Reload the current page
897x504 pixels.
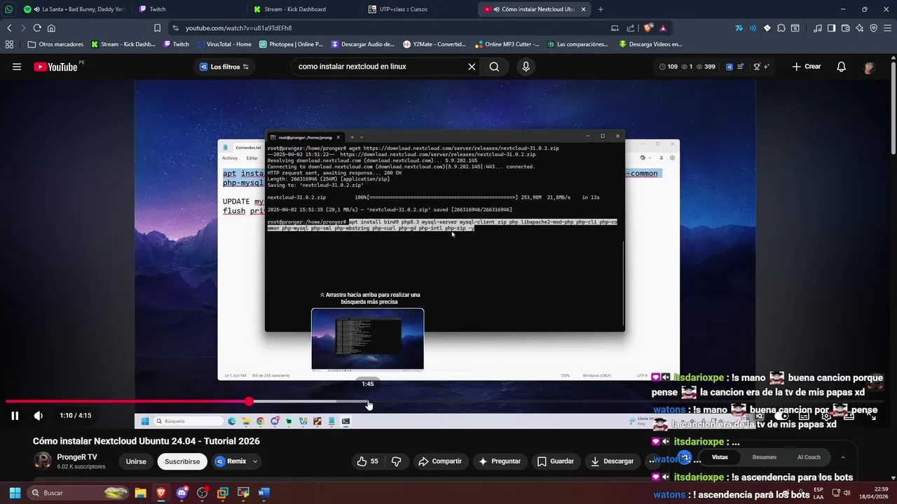[x=37, y=28]
